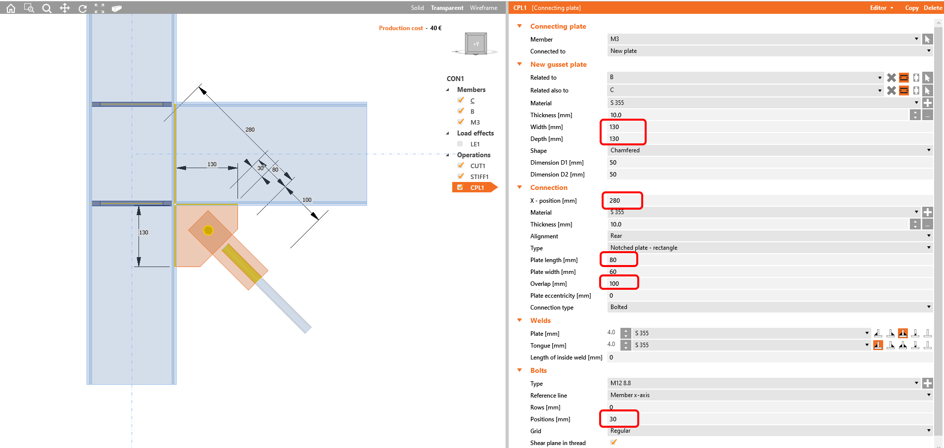
Task: Select CPL1 in the Operations tree
Action: click(477, 187)
